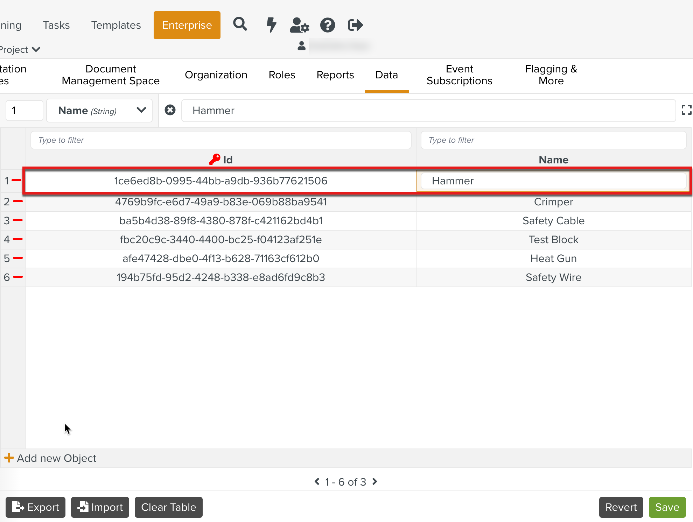The width and height of the screenshot is (693, 522).
Task: Open the Event Subscriptions tab
Action: [x=459, y=75]
